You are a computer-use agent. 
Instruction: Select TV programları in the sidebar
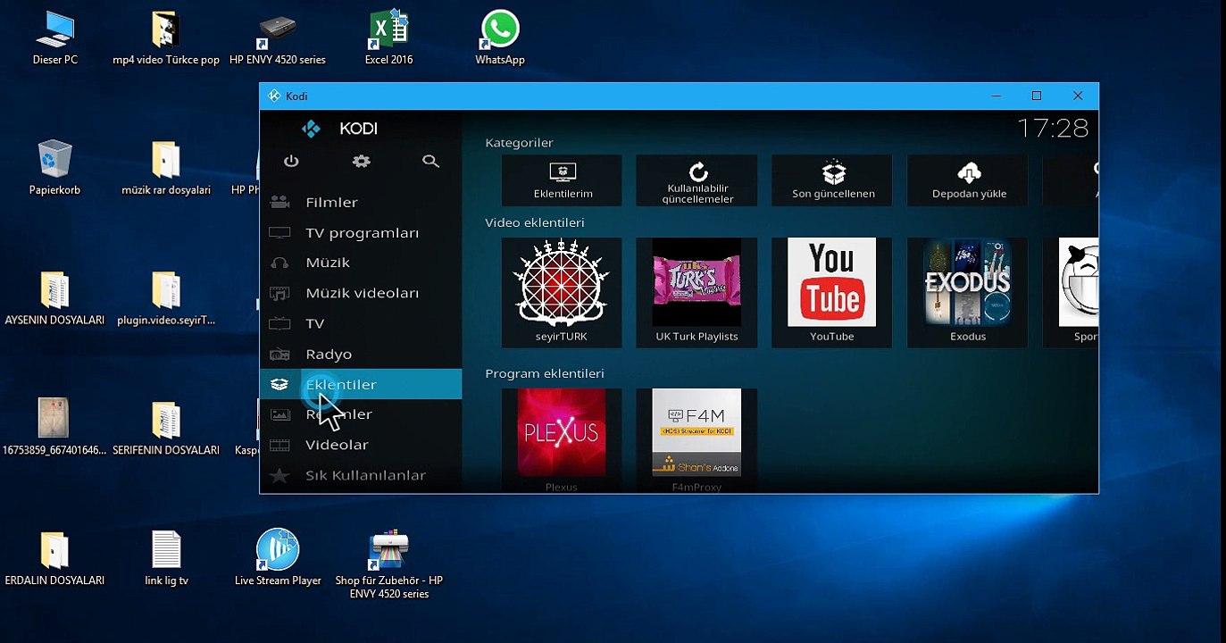[x=361, y=233]
